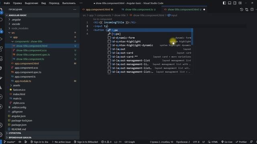Split the editor to the right
257x144 pixels.
pos(252,10)
